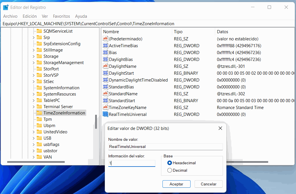Select the Decimal base radio button
Image resolution: width=296 pixels, height=194 pixels.
click(170, 170)
